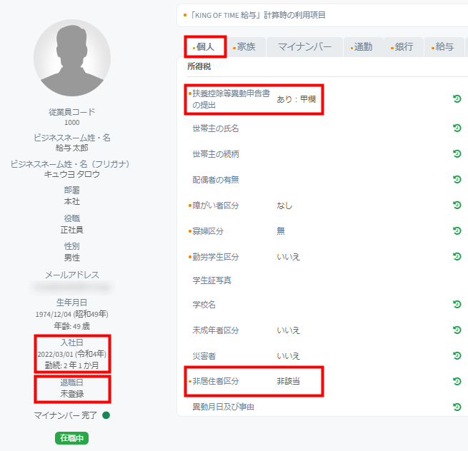Click 退職日 value 未登録
Screen dimensions: 468x451
[72, 394]
